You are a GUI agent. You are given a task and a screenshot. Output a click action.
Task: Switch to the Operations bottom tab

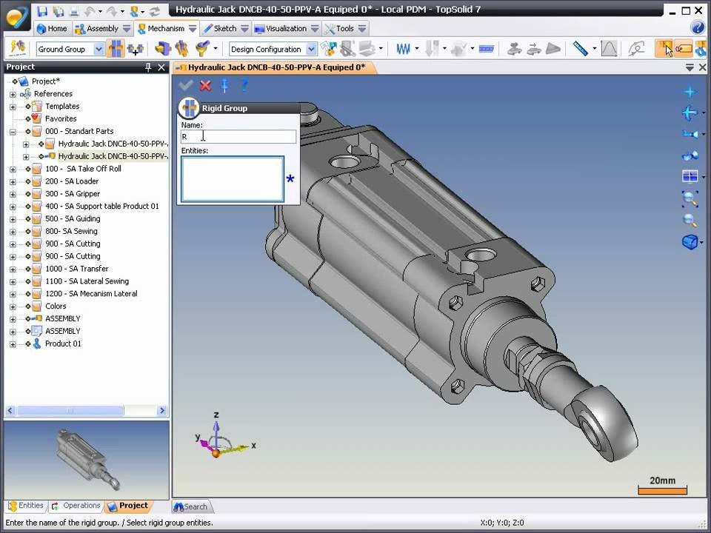(x=76, y=506)
